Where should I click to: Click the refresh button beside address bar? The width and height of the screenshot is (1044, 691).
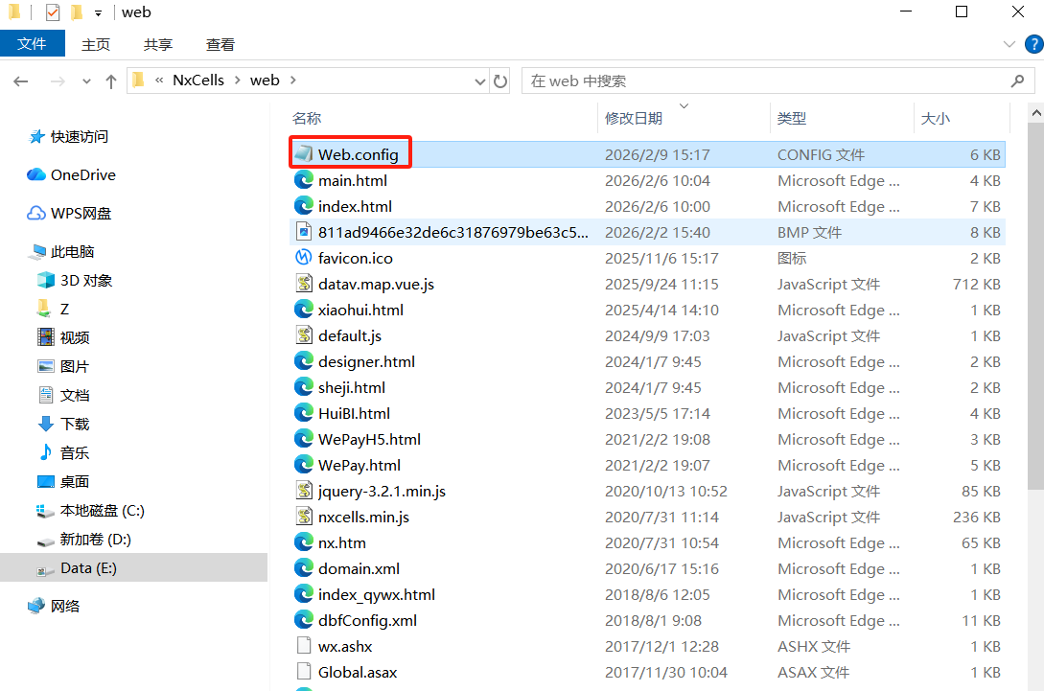(x=500, y=81)
